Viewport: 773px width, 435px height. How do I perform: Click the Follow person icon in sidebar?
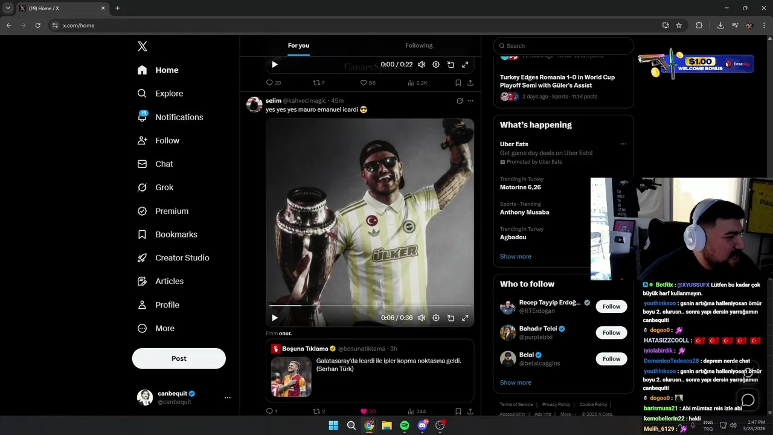[142, 140]
